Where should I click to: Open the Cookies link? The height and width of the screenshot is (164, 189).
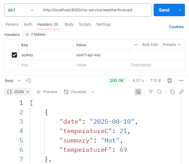point(176,27)
